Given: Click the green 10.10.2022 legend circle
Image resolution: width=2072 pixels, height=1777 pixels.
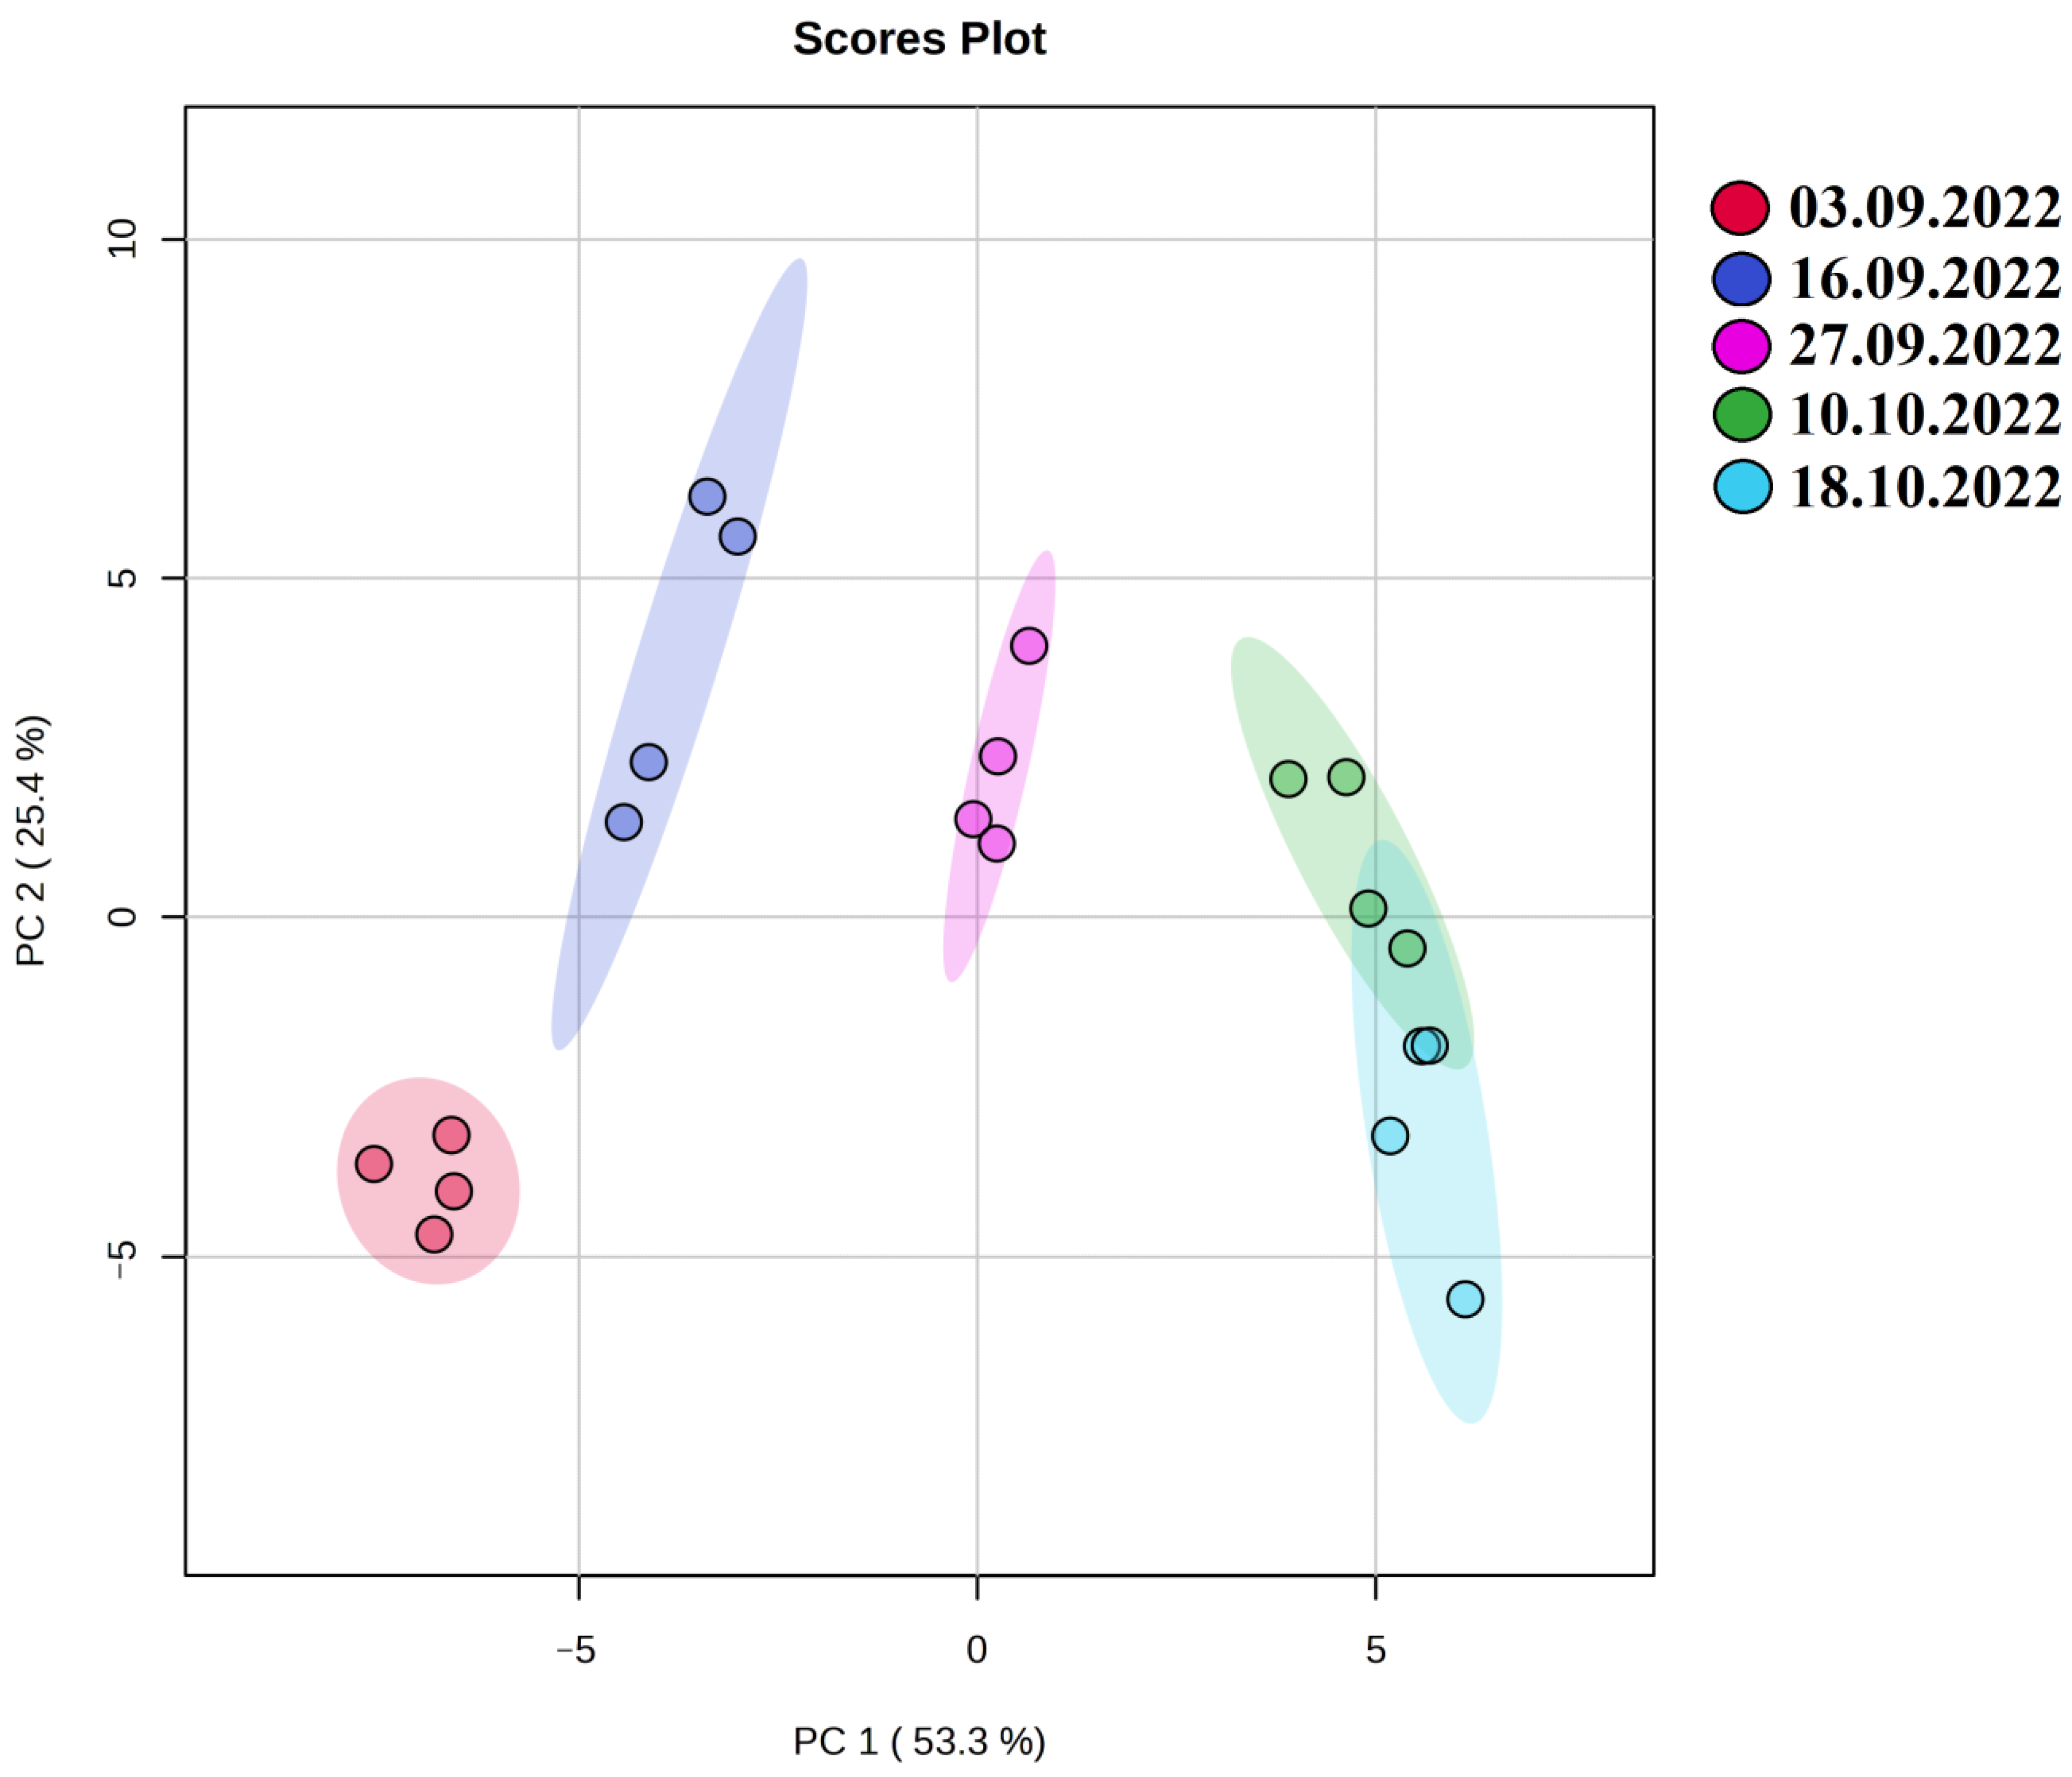Looking at the screenshot, I should (x=1741, y=415).
